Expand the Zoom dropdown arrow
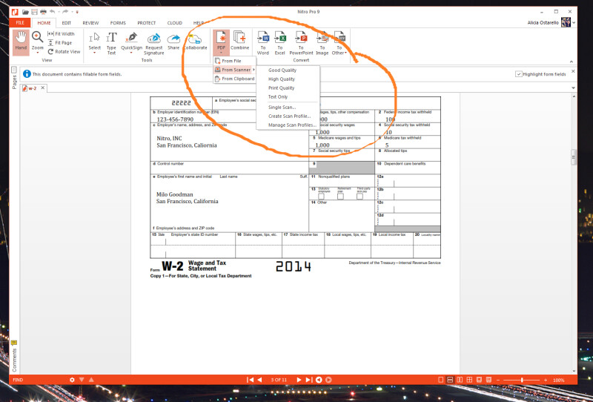593x402 pixels. point(38,53)
